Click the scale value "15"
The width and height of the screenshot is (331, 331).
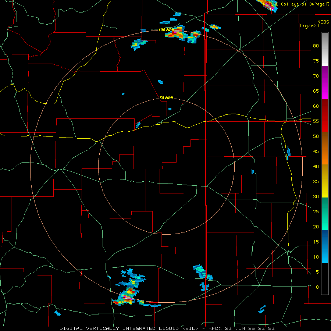(316, 242)
